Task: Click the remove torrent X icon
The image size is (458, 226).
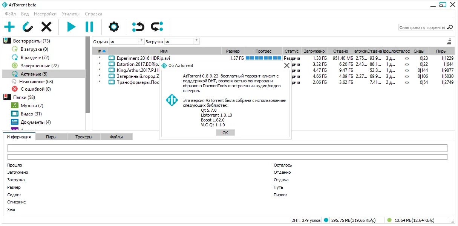Action: coord(46,27)
